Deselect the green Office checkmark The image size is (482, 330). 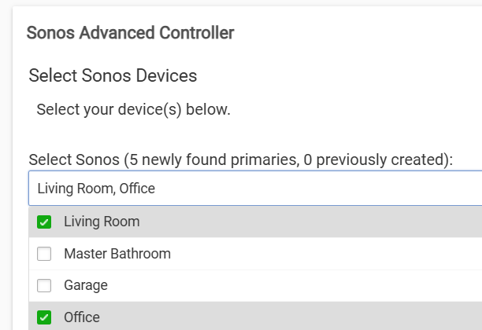(44, 317)
